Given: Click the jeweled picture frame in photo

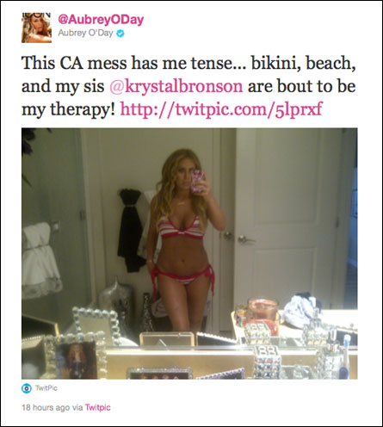Looking at the screenshot, I should (77, 356).
